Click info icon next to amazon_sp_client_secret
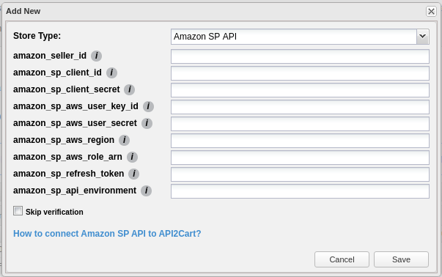The image size is (442, 277). click(x=130, y=89)
